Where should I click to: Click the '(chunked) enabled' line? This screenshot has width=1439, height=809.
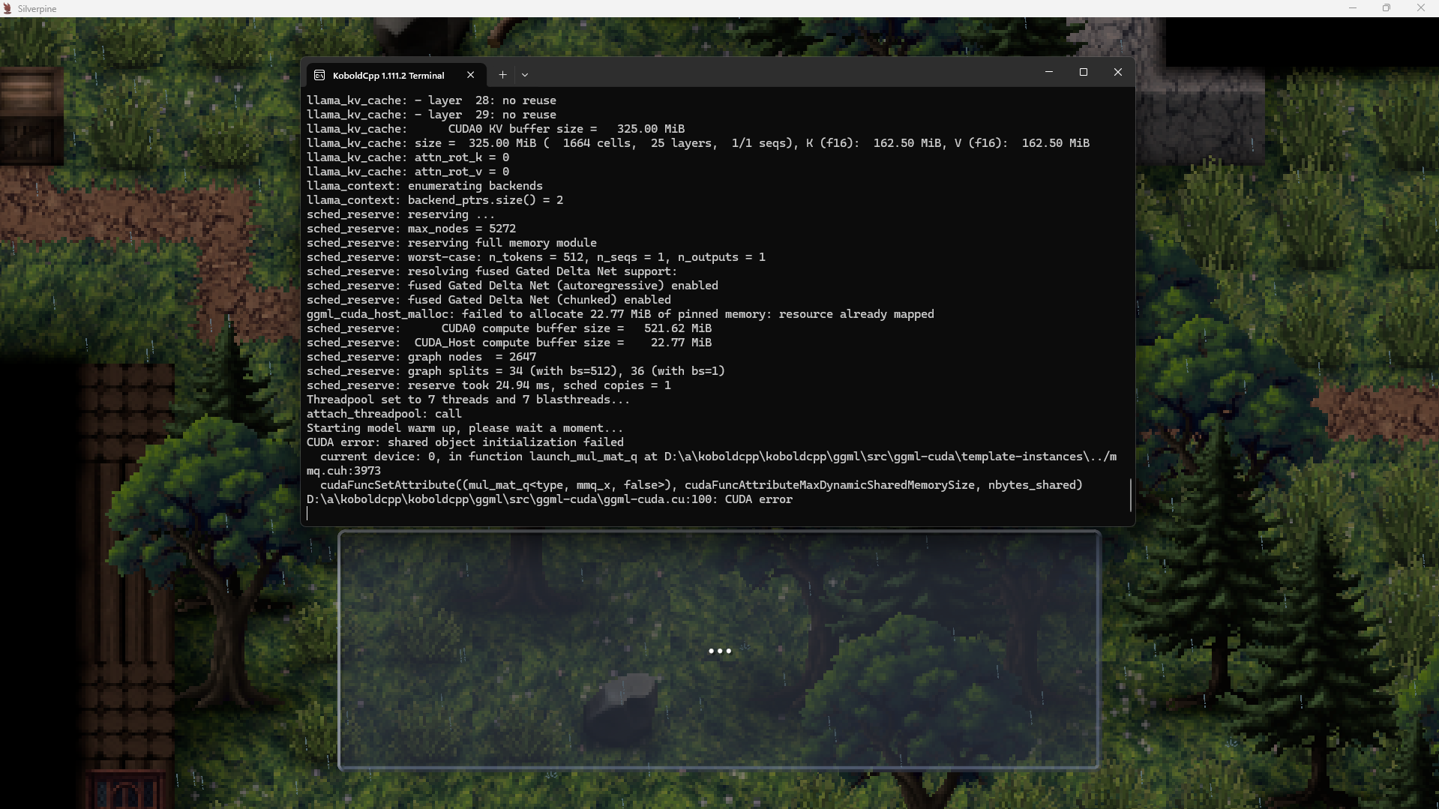489,300
